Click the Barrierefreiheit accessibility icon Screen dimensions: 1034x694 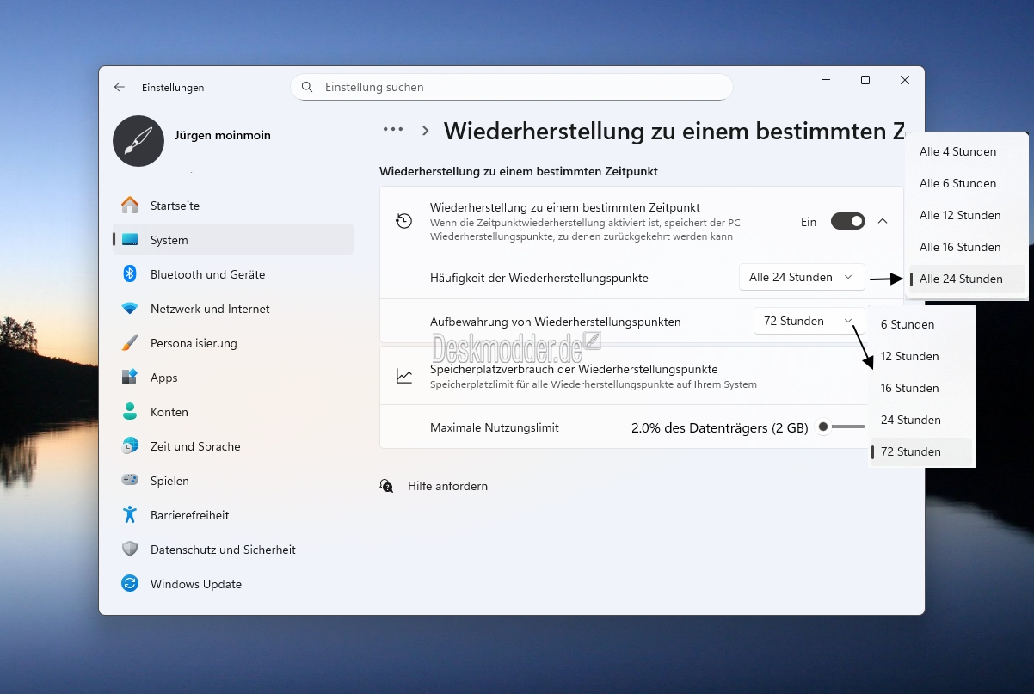(130, 515)
